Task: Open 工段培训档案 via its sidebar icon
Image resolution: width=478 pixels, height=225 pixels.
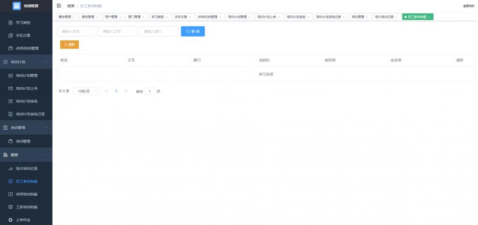Action: pos(10,207)
